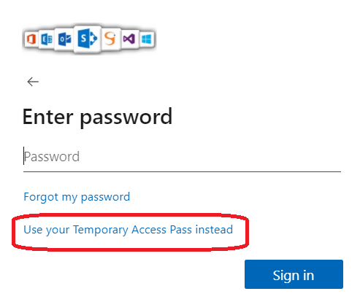This screenshot has width=360, height=302.
Task: Select the orange swirl S icon
Action: (110, 39)
